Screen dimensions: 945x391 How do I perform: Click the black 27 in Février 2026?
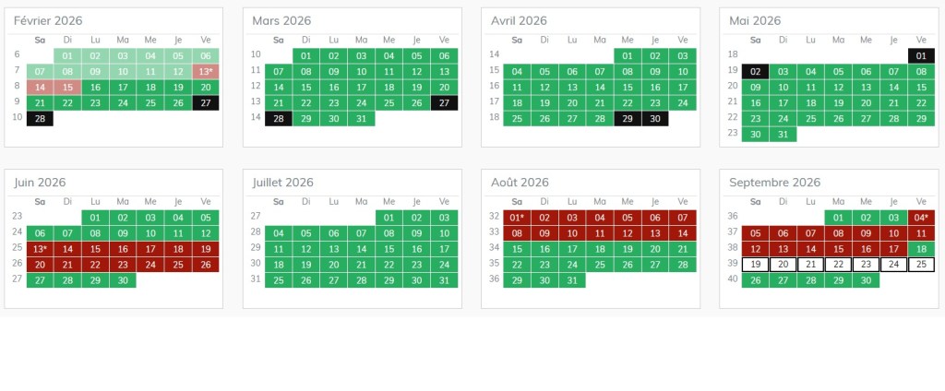(206, 102)
